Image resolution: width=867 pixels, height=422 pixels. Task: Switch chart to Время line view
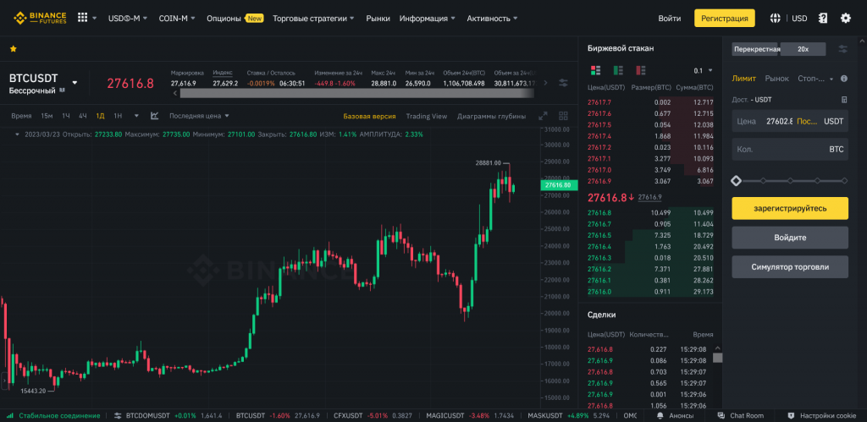click(21, 116)
